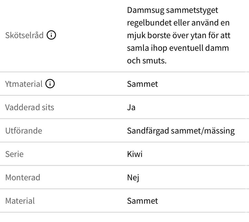249x222 pixels.
Task: Select the Skötselråd label
Action: click(x=24, y=35)
